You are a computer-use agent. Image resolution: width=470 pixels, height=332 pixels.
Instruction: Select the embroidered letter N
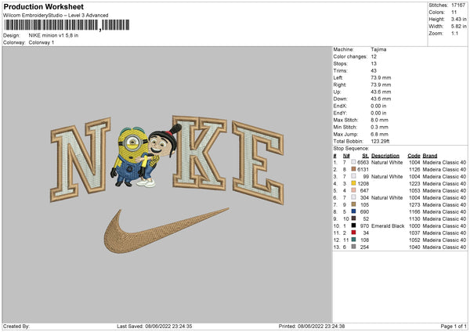tap(81, 160)
